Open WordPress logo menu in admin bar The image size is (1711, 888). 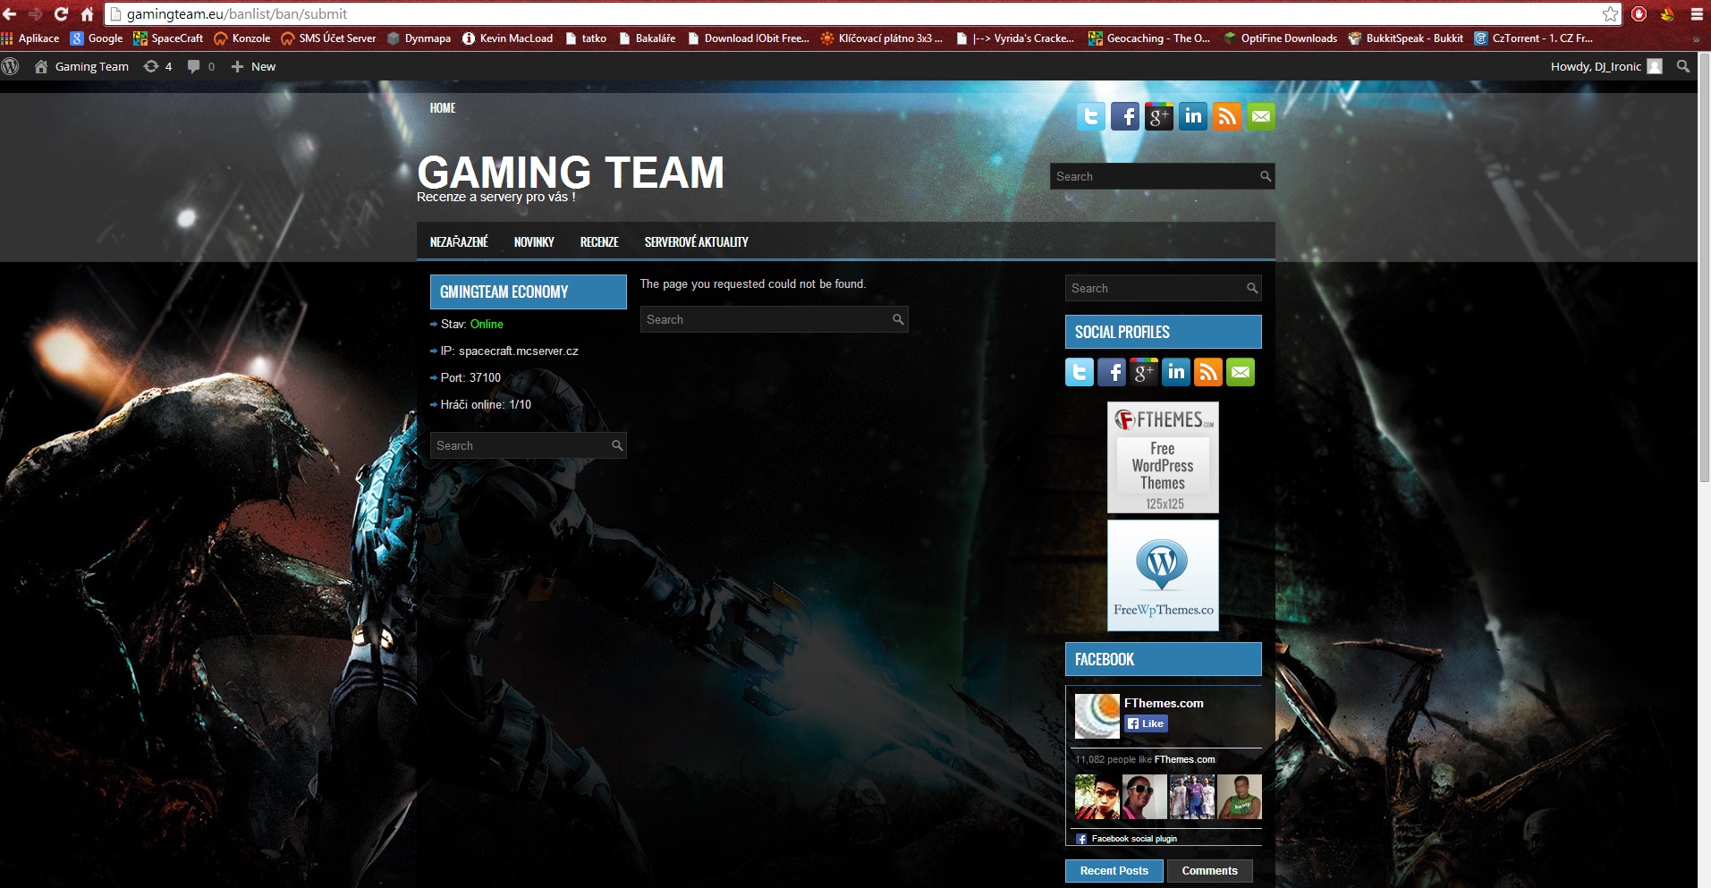[x=11, y=66]
